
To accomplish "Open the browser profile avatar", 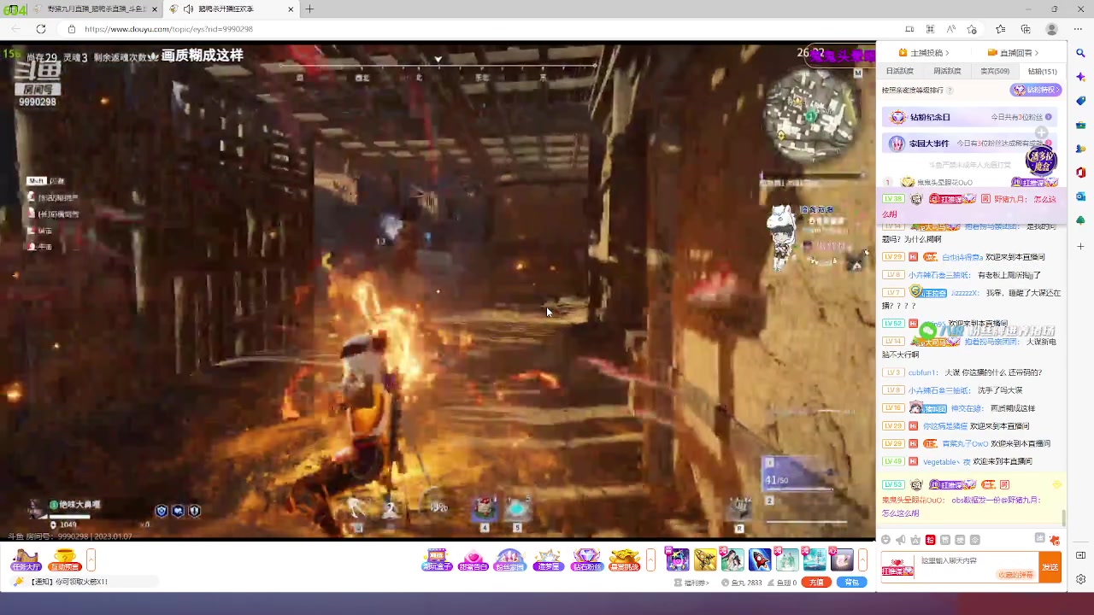I will pyautogui.click(x=1052, y=29).
